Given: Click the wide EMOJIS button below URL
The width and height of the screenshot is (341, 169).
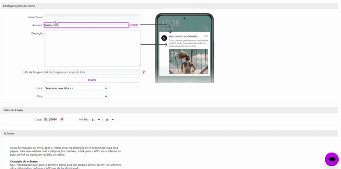Looking at the screenshot, I should [x=92, y=80].
